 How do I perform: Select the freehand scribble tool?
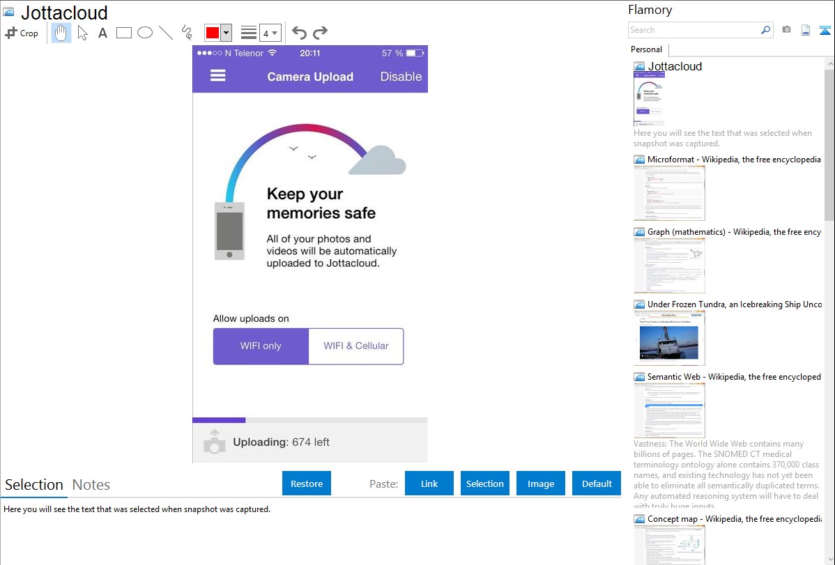[x=187, y=33]
